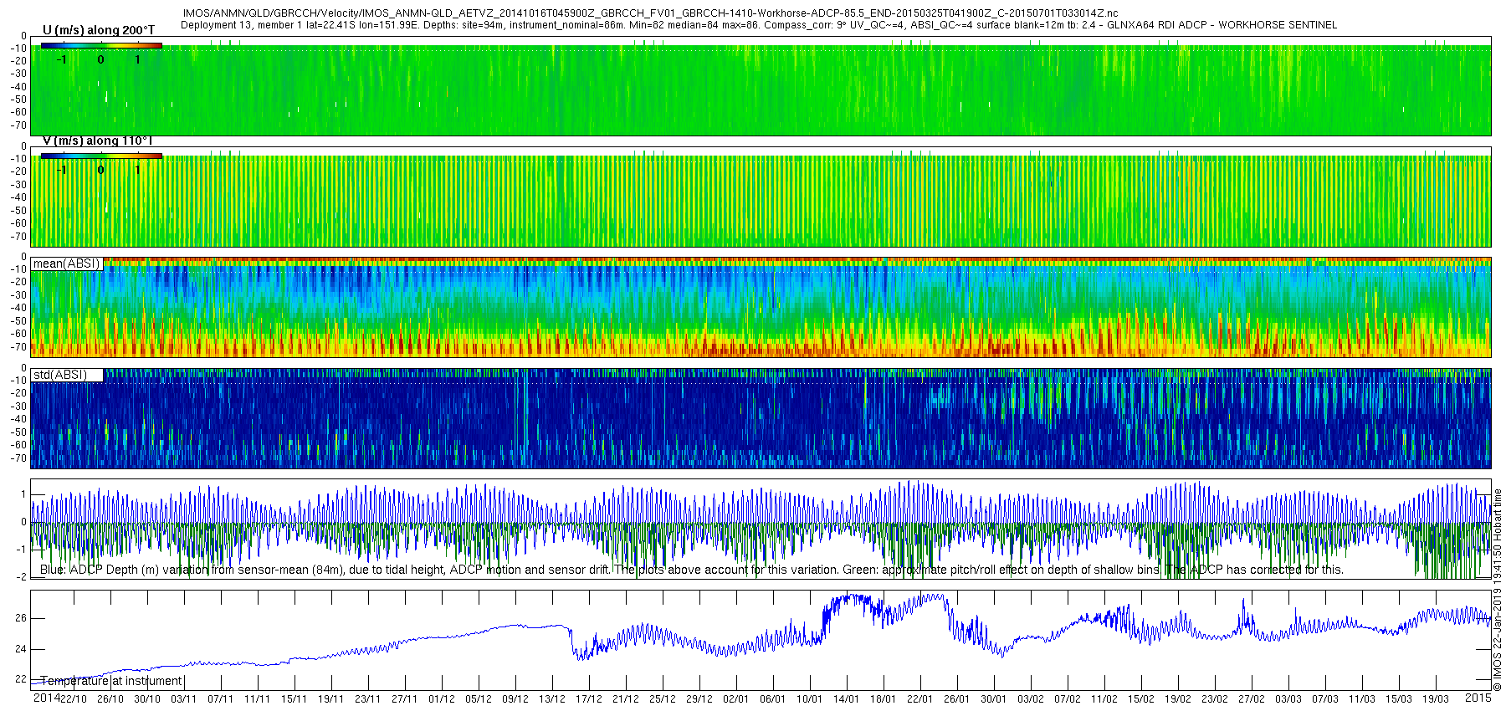The image size is (1506, 711).
Task: Click the '26/10' date tick label
Action: click(110, 699)
